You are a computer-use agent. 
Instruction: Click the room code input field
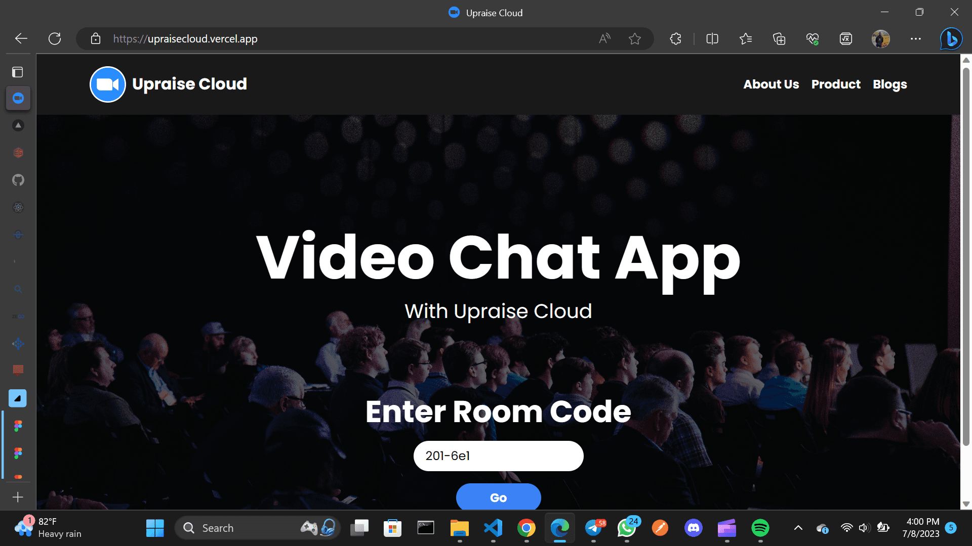tap(498, 456)
